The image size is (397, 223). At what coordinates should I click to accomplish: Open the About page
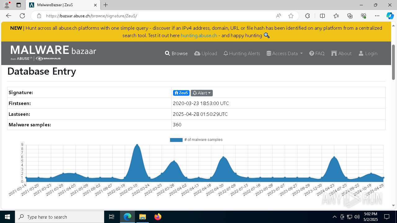pos(341,53)
